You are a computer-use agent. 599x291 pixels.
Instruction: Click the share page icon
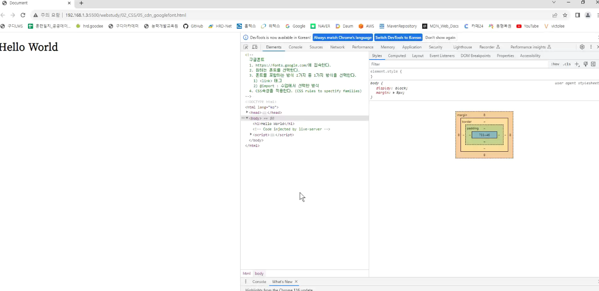[x=555, y=15]
